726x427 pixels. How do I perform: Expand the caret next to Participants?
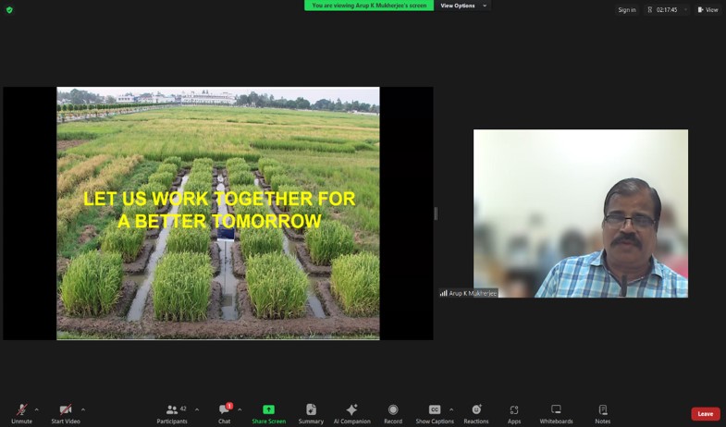196,409
